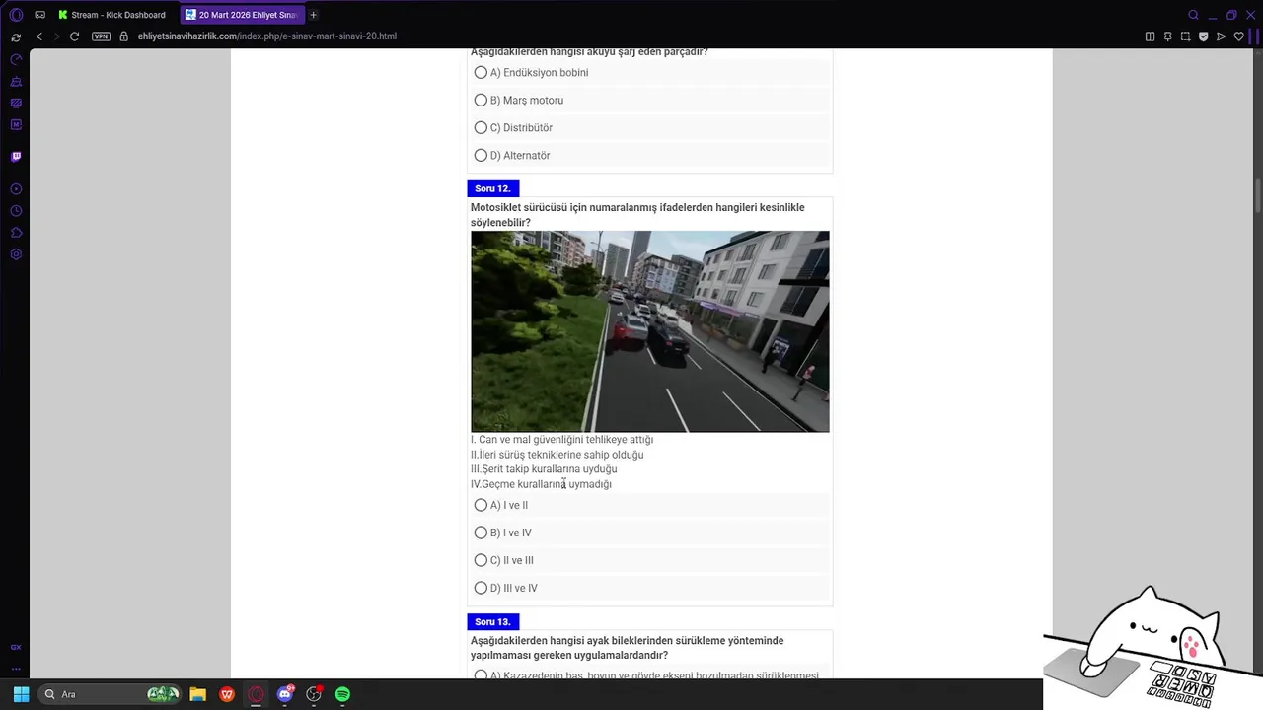Screen dimensions: 1263x710
Task: Click the page vertical scrollbar thumb
Action: tap(1257, 195)
